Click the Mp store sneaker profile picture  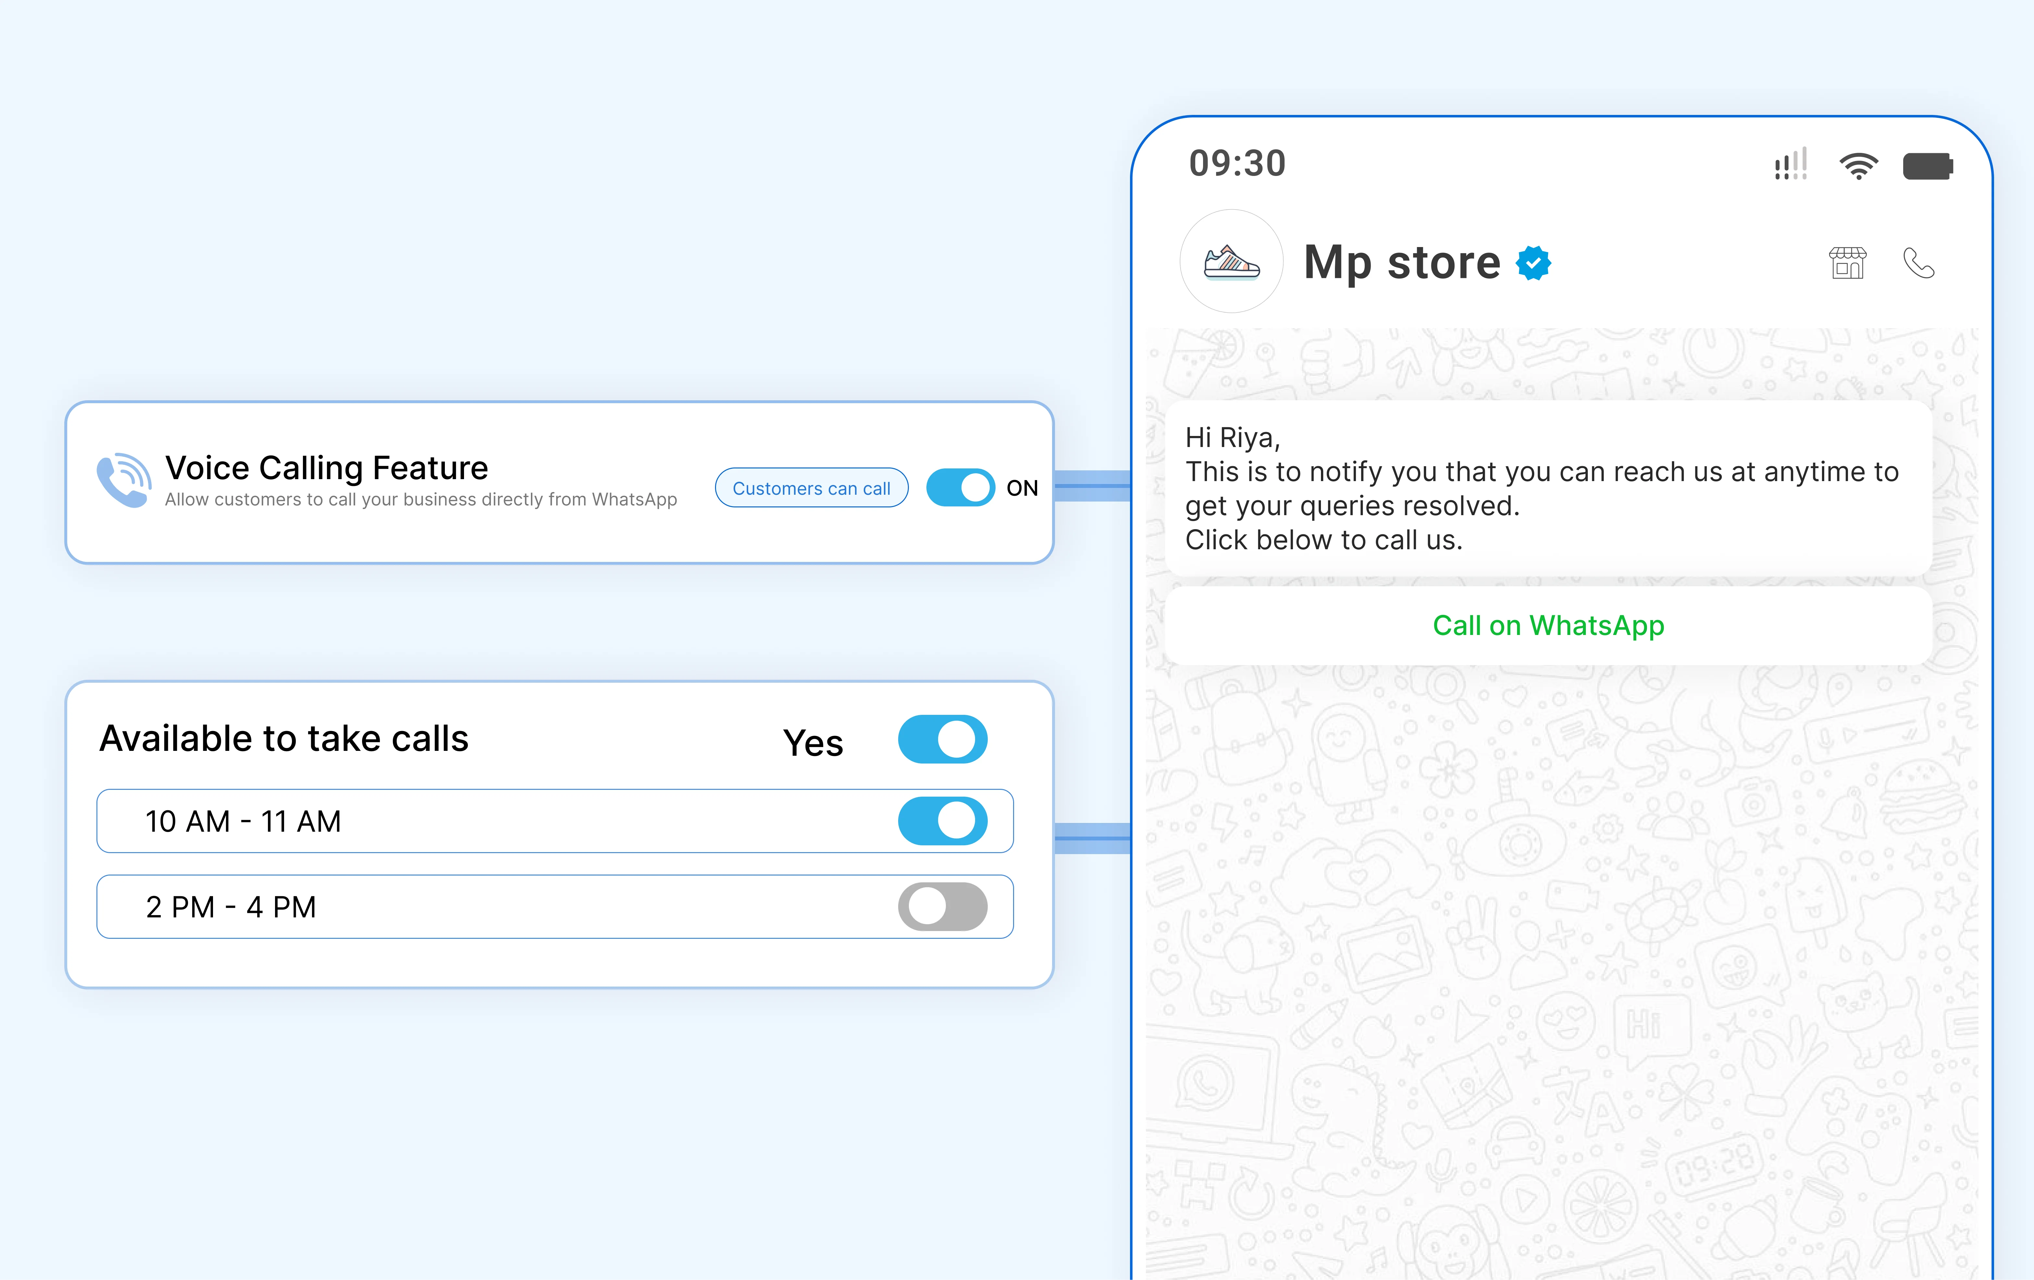1232,262
